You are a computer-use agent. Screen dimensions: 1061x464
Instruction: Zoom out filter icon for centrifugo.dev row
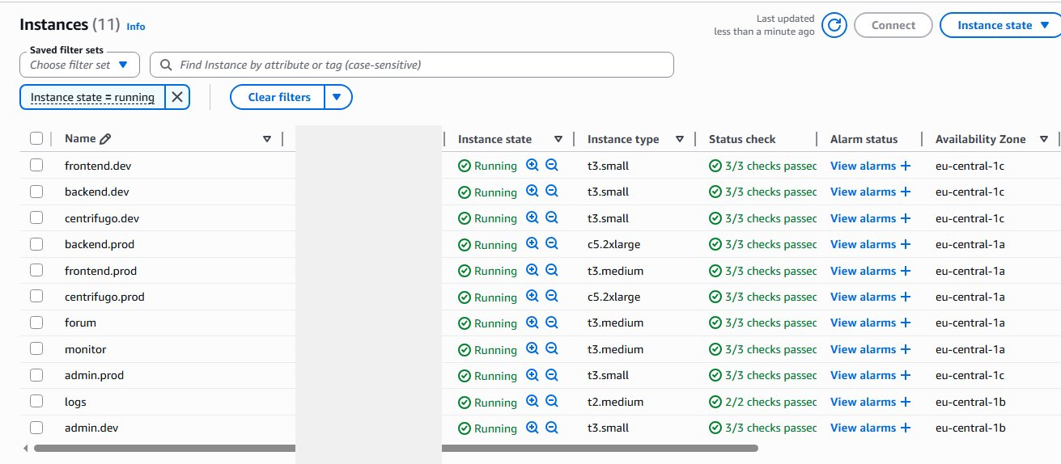[x=552, y=217]
